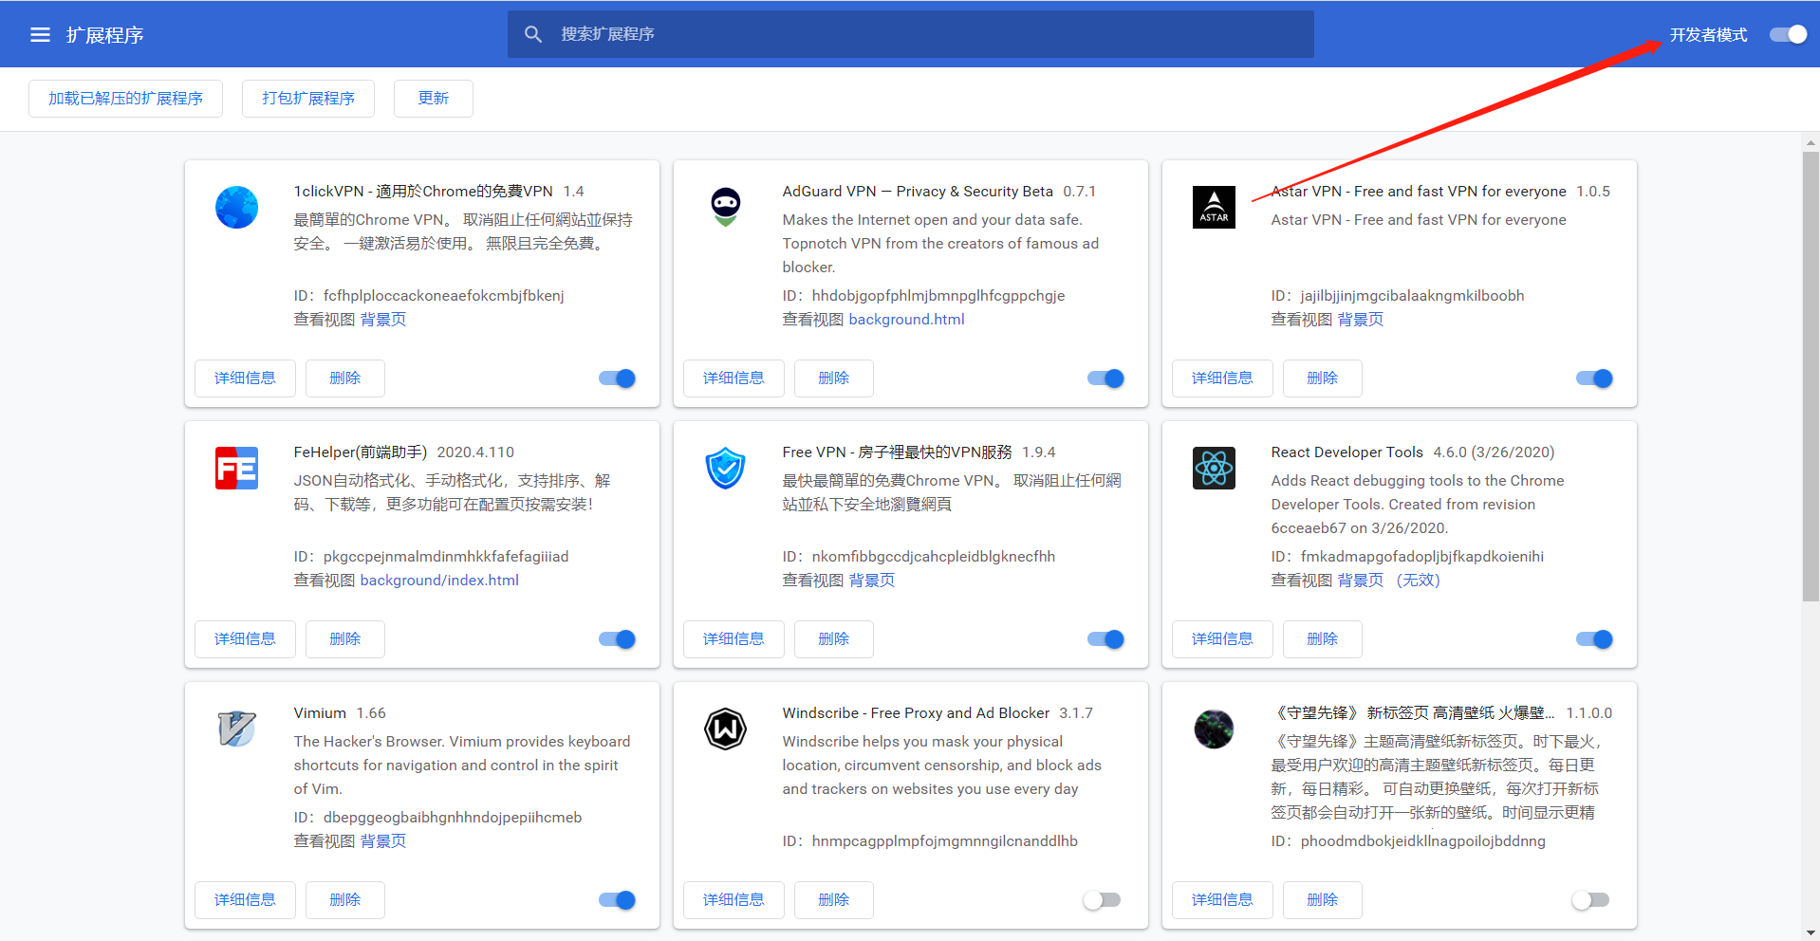Click the 扩展程序 page title
1820x941 pixels.
pos(104,35)
